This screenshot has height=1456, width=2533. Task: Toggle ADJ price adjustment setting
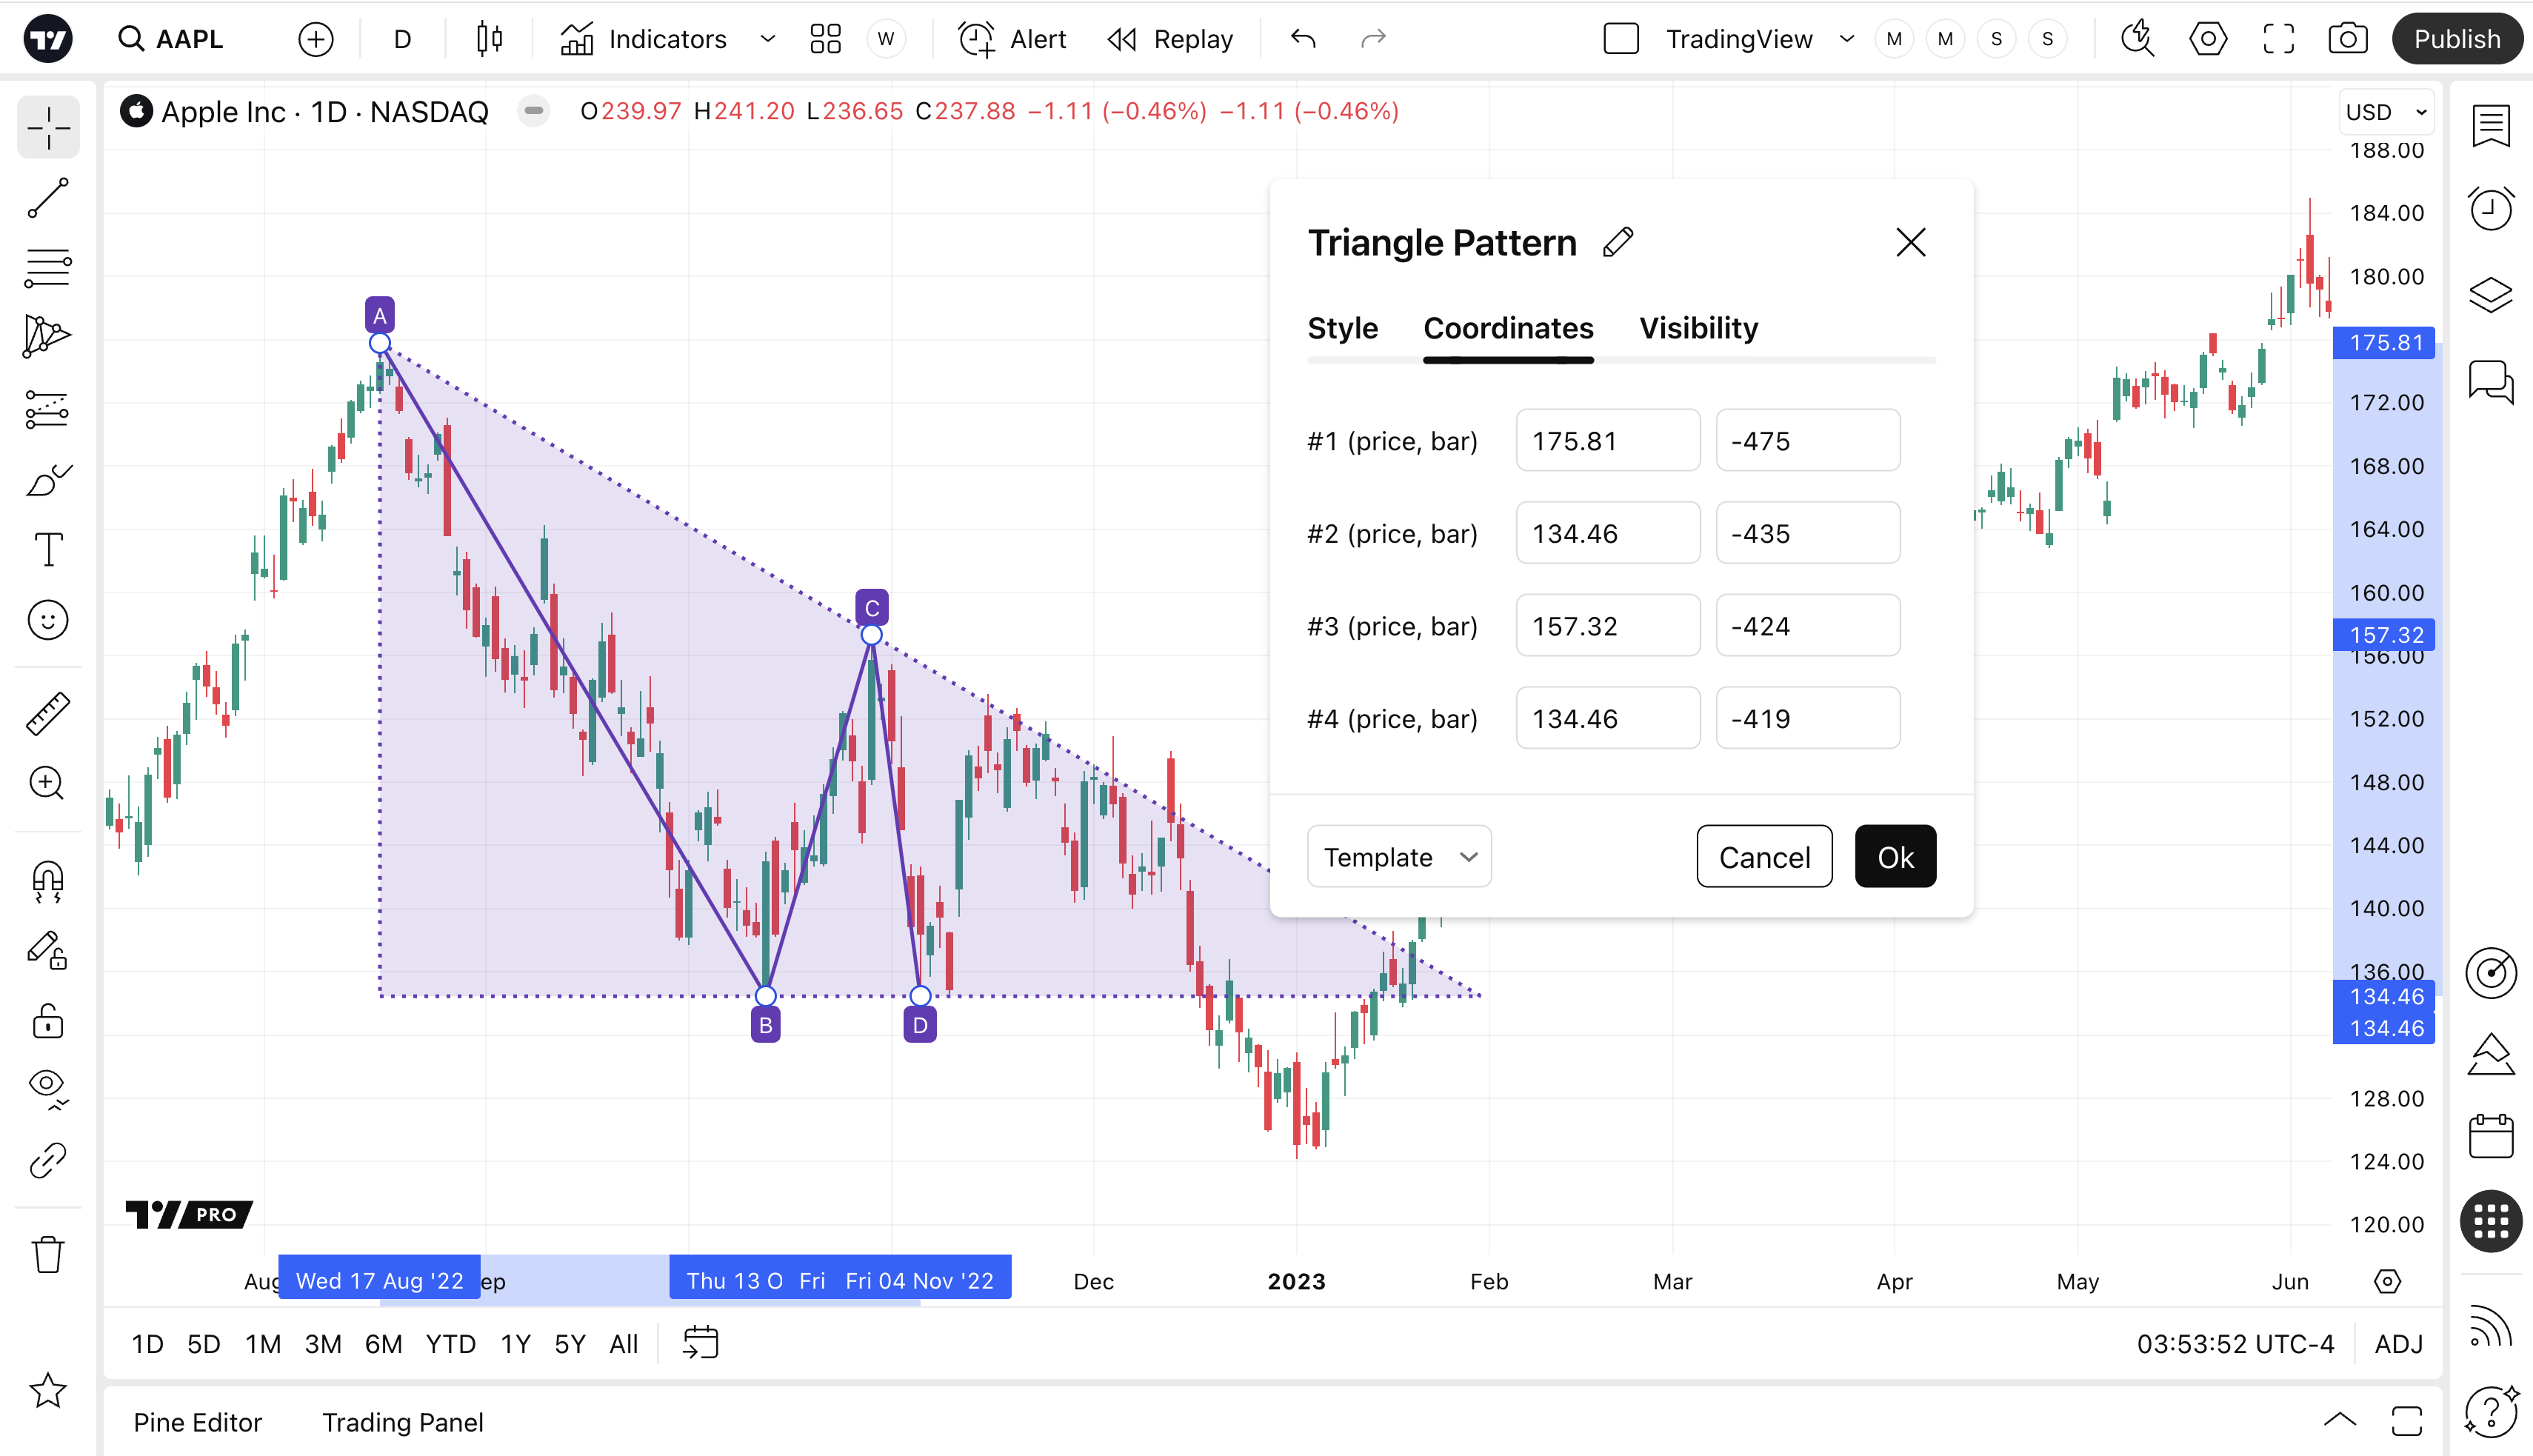pos(2398,1343)
